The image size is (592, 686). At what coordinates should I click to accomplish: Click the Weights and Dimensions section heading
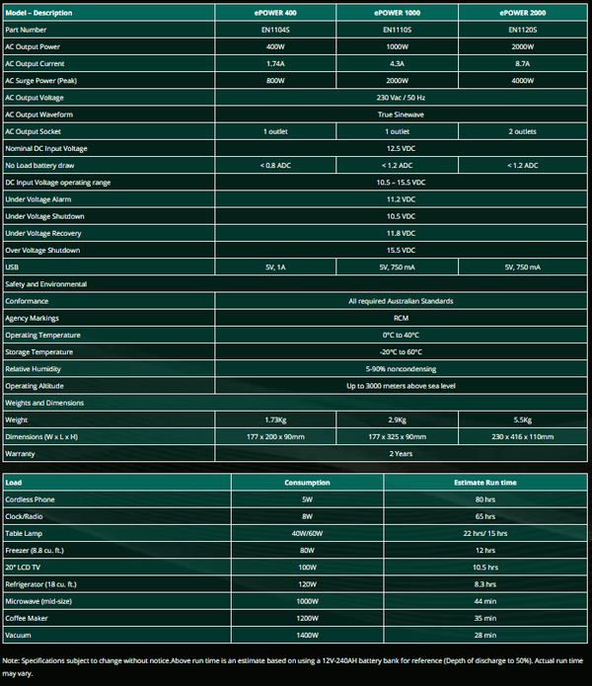coord(45,403)
